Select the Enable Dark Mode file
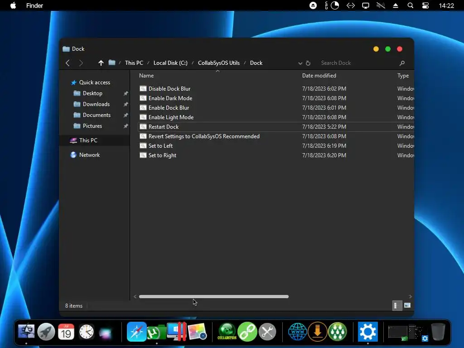Screen dimensions: 464x348 (x=170, y=98)
